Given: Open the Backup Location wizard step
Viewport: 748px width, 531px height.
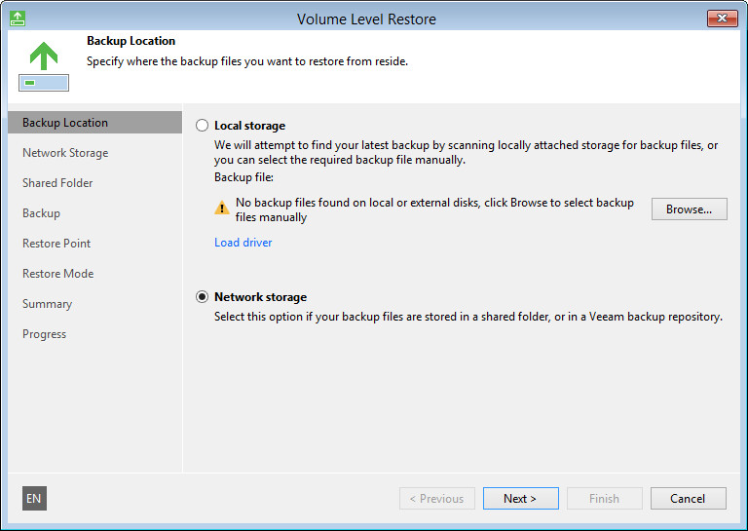Looking at the screenshot, I should point(65,123).
